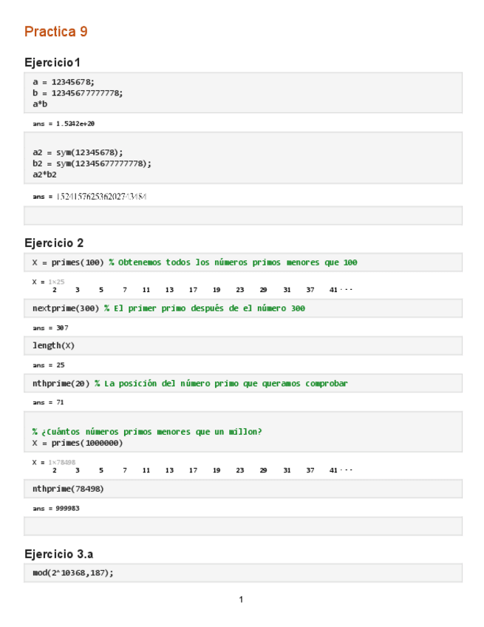Viewport: 484px width, 627px height.
Task: Click the output ans = 1.5242e+20
Action: coord(64,123)
